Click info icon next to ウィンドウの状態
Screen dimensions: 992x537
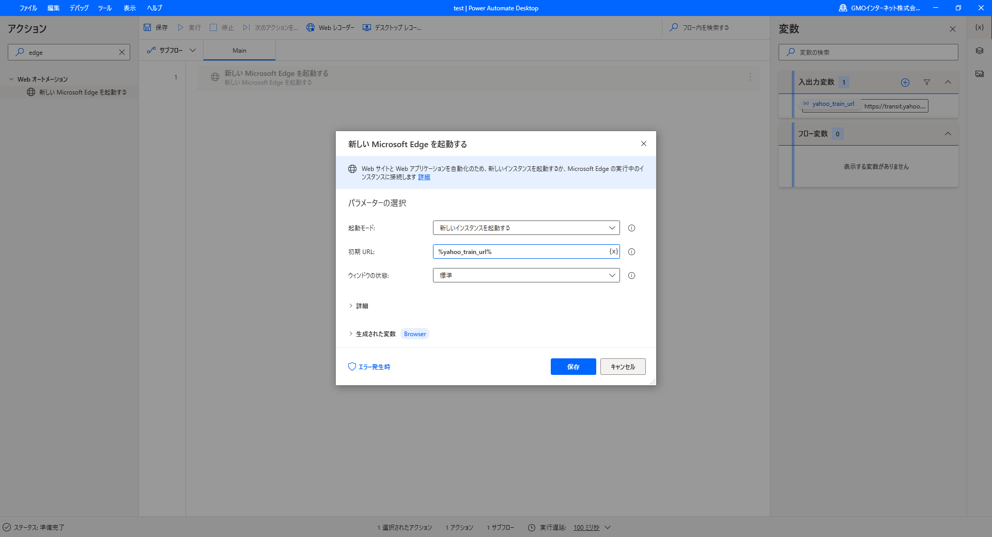point(631,275)
